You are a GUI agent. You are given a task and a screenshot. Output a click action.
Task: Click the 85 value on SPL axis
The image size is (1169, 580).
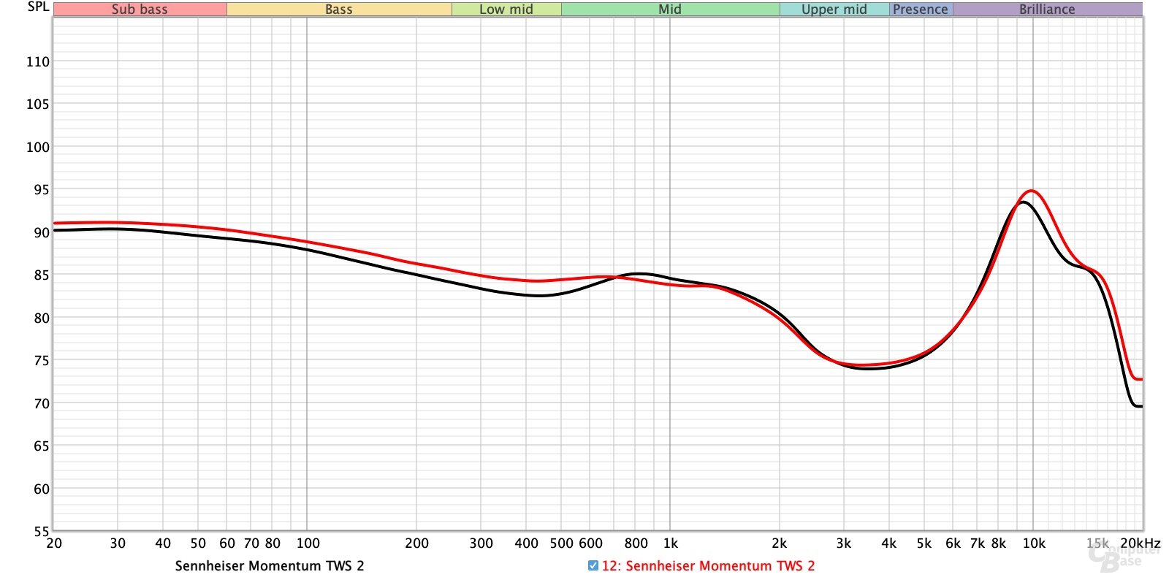tap(42, 275)
